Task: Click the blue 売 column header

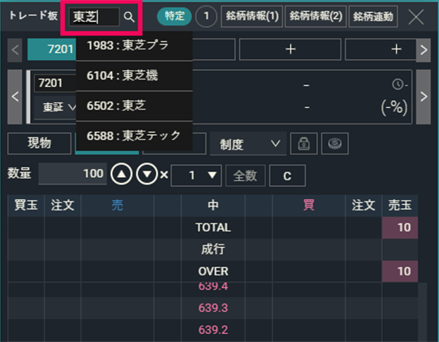Action: click(117, 206)
